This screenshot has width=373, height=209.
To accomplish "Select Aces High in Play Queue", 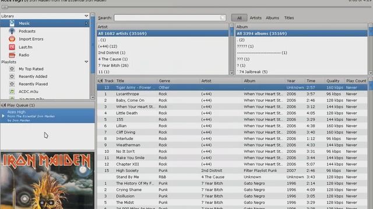I will 48,116.
